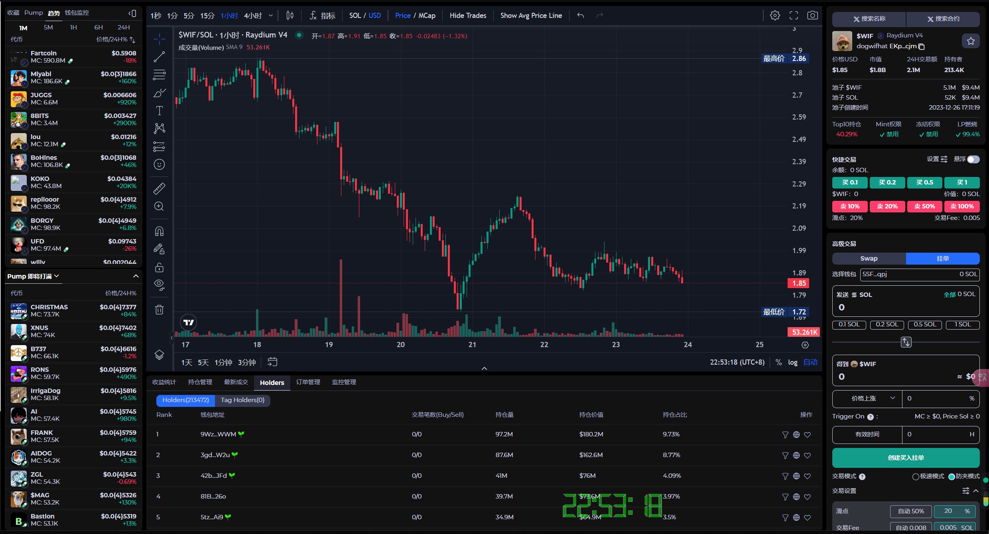Open the emoji icons tool
Image resolution: width=989 pixels, height=534 pixels.
pyautogui.click(x=159, y=165)
